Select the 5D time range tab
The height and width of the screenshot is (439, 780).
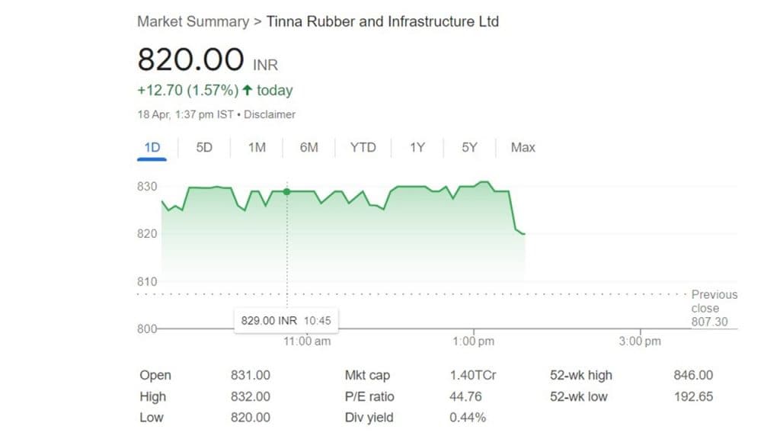(204, 147)
